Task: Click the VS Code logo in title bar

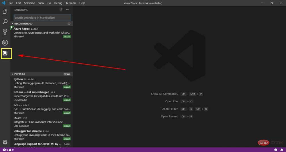Action: (x=4, y=3)
